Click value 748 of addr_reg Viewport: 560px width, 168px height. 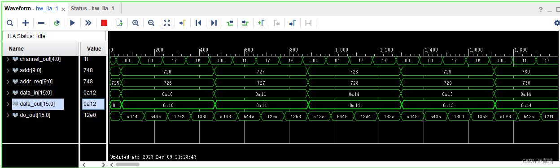(x=88, y=82)
